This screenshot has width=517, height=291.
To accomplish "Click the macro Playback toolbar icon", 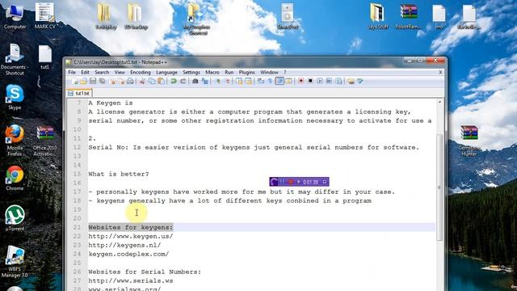I will point(320,81).
